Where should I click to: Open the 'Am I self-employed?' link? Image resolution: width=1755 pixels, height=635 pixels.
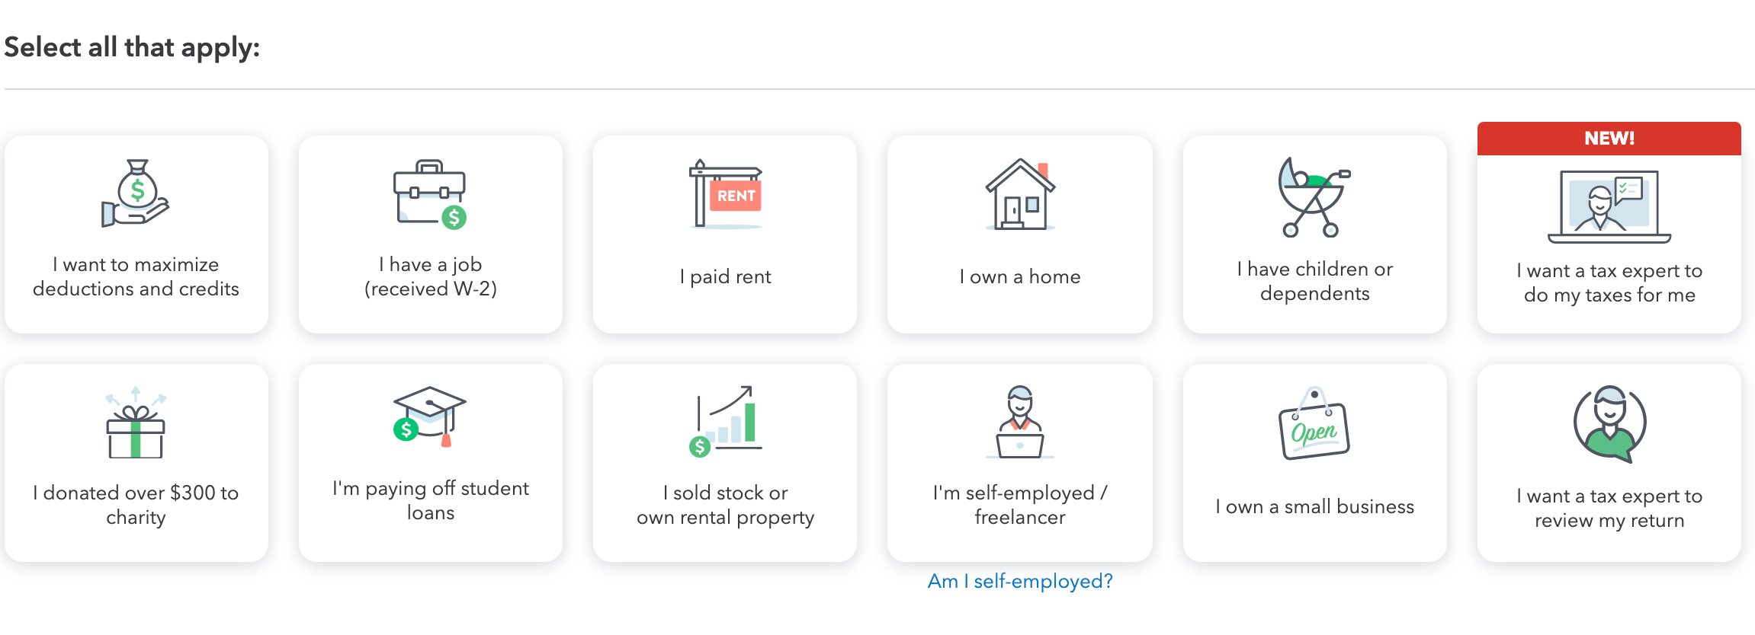click(1020, 581)
